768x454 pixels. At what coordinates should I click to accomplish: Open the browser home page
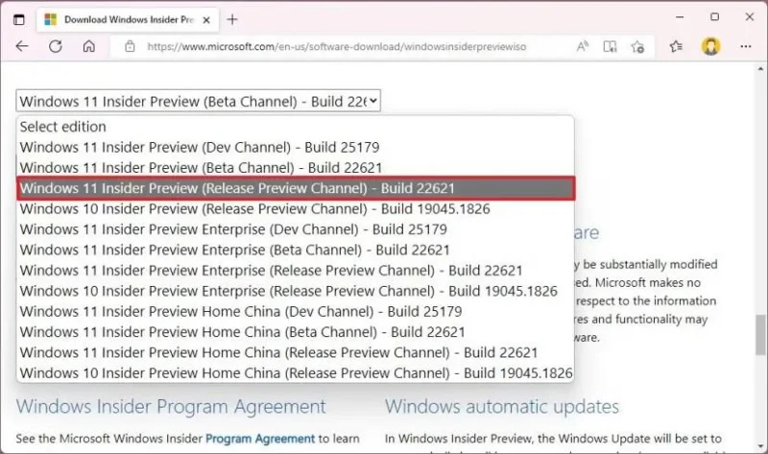(88, 46)
